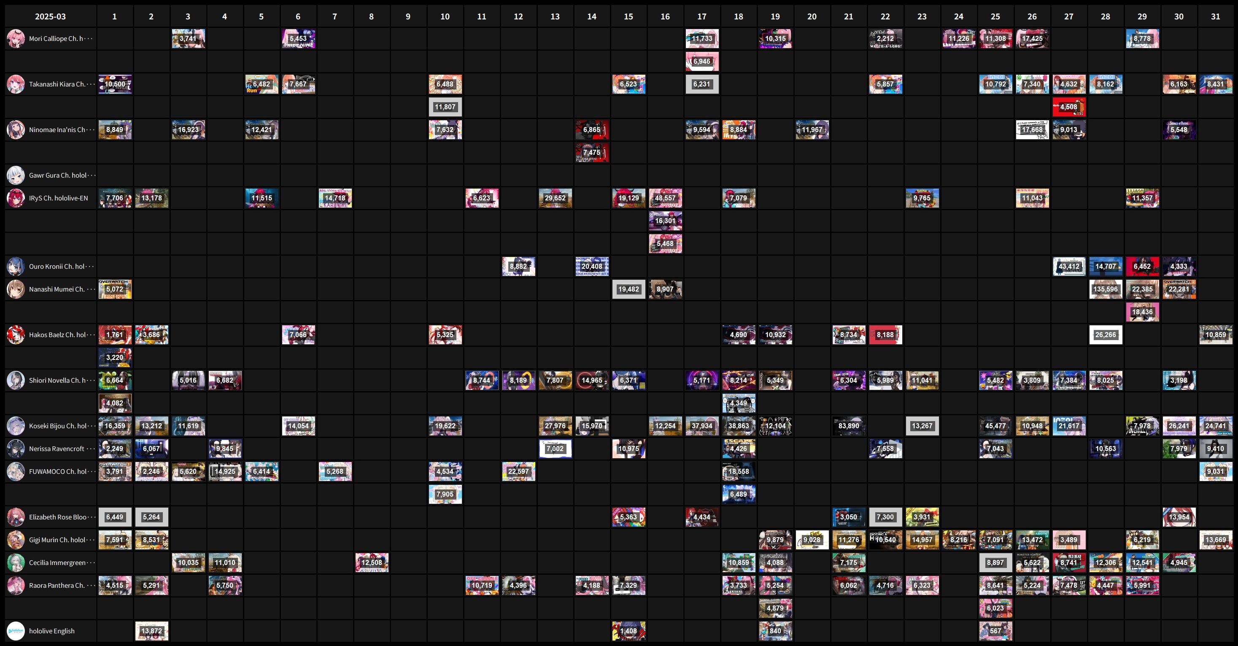This screenshot has height=646, width=1238.
Task: Click IRyS channel avatar icon
Action: pos(15,198)
